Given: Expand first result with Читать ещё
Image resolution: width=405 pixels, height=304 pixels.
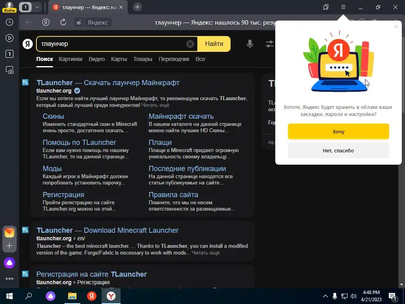Looking at the screenshot, I should [x=155, y=105].
